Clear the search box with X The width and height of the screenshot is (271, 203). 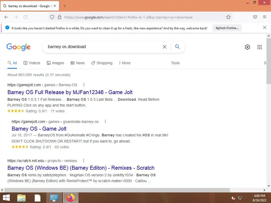click(x=165, y=47)
